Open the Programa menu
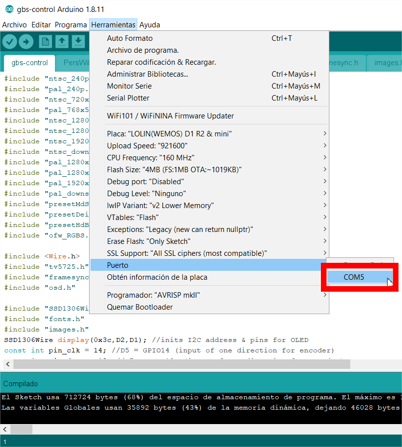 (x=71, y=25)
